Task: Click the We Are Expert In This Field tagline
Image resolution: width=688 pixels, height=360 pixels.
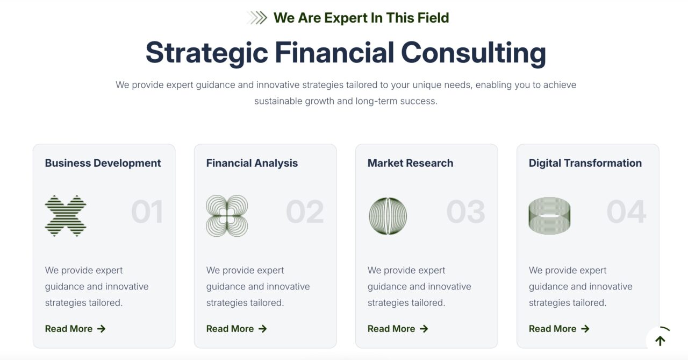Action: coord(361,18)
